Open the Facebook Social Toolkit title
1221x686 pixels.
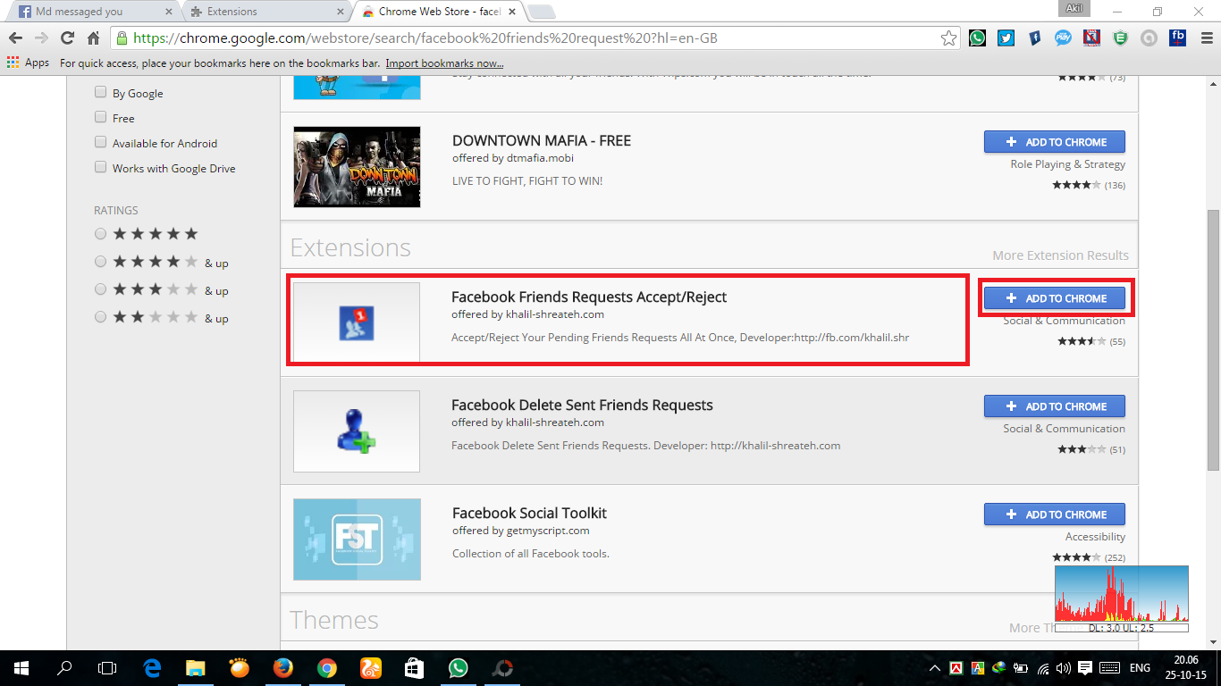click(529, 513)
